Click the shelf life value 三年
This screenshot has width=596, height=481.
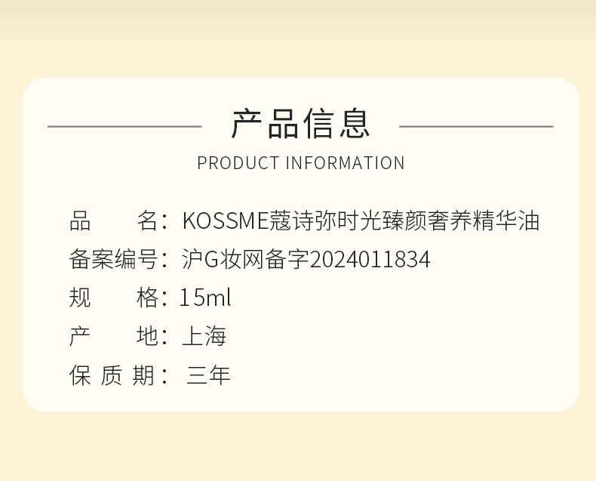click(x=208, y=375)
